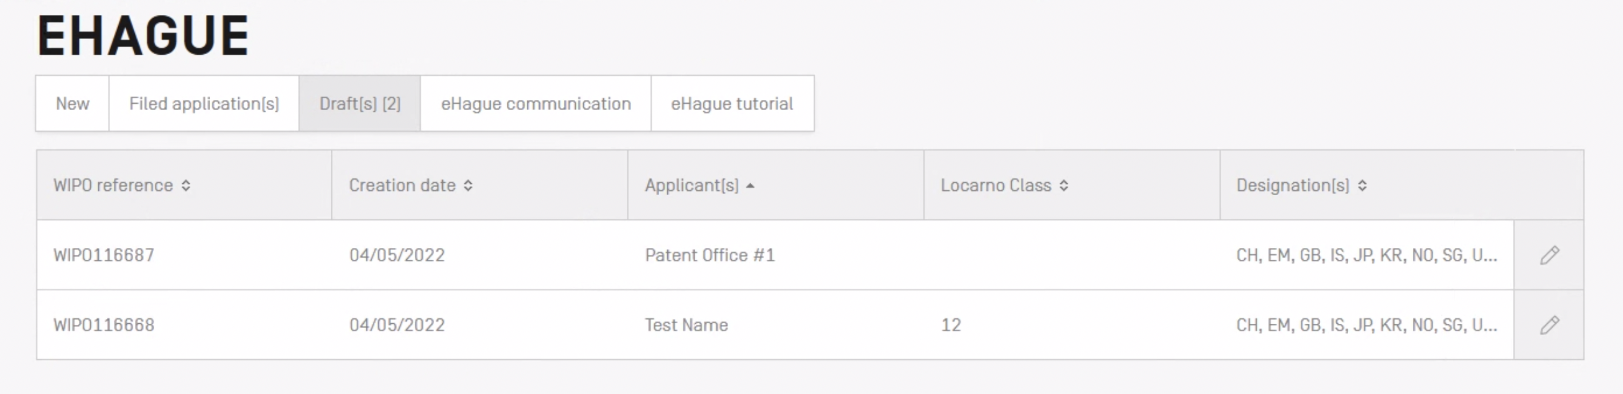This screenshot has height=394, width=1623.
Task: Click truncated designations of Test Name row
Action: click(1366, 325)
